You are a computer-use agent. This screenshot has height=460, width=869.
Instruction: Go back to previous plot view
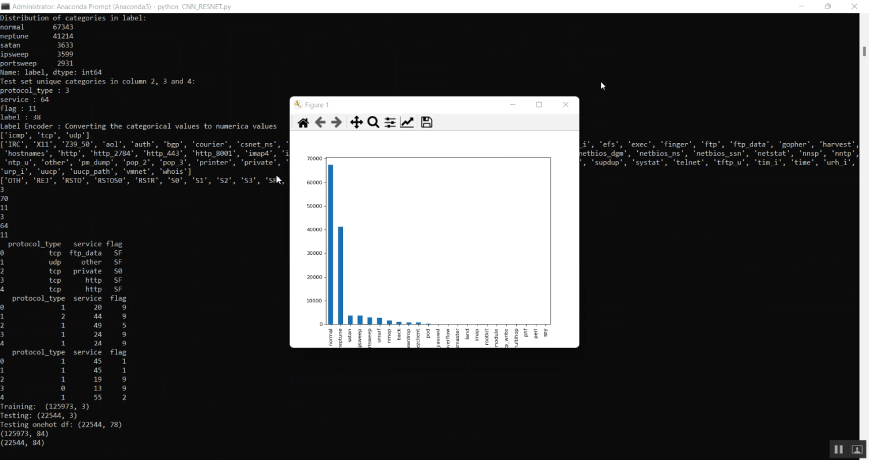coord(320,122)
